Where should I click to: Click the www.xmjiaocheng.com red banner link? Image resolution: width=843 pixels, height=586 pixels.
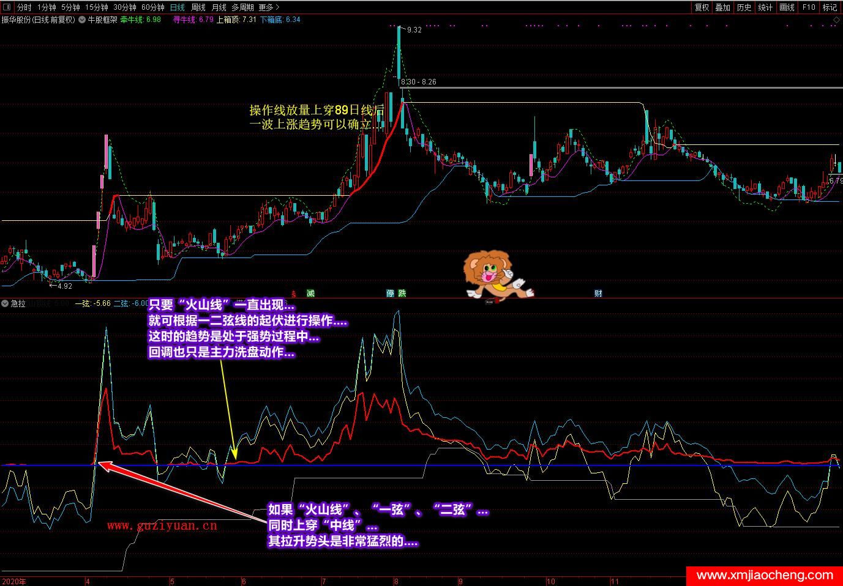tap(765, 576)
